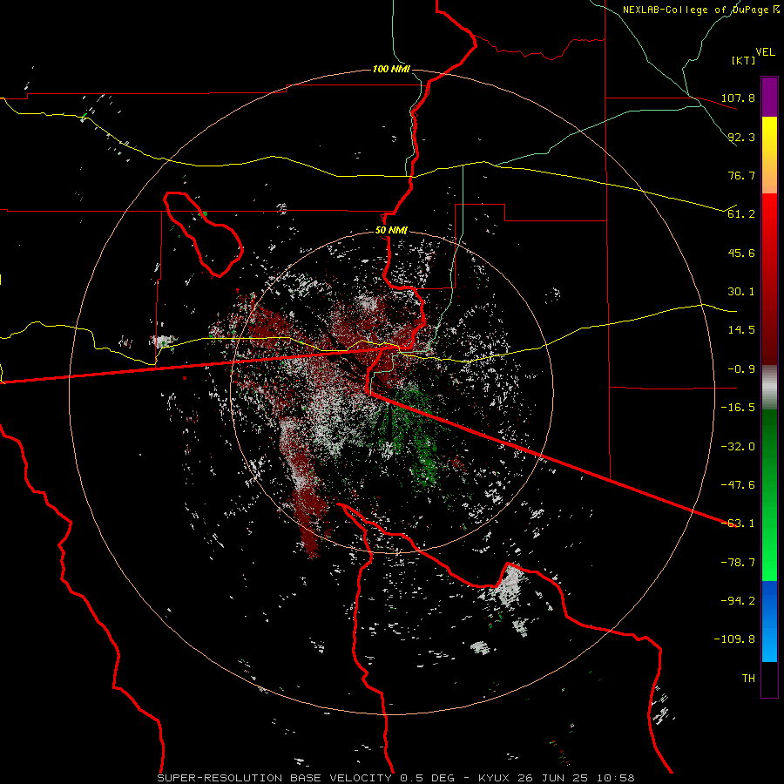Image resolution: width=784 pixels, height=784 pixels.
Task: Click the 10:58 timestamp in caption
Action: click(x=614, y=778)
